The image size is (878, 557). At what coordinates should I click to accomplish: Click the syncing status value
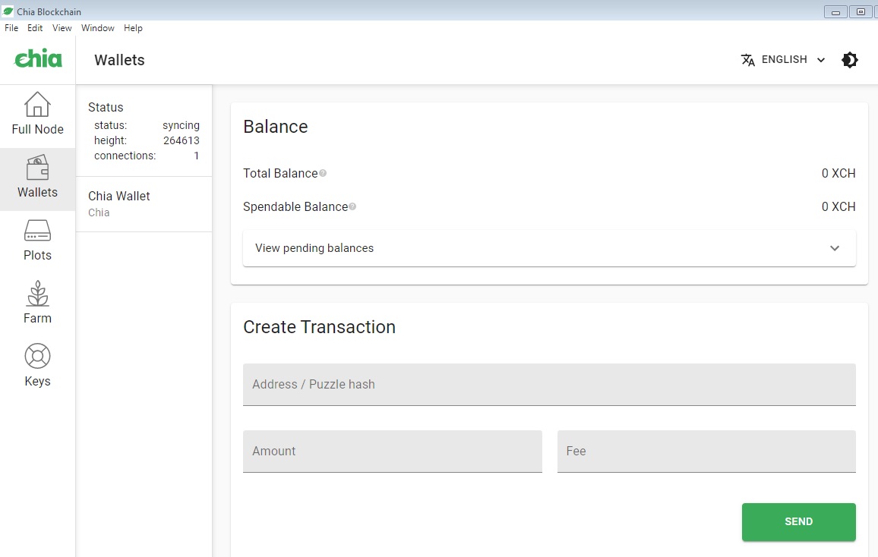coord(181,125)
